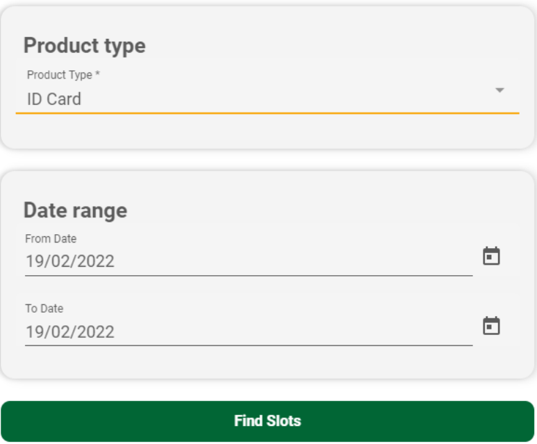
Task: Click the underline beneath To Date field
Action: coord(249,345)
